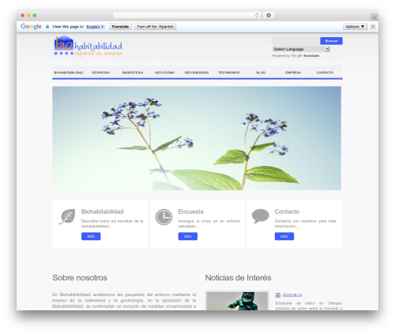The image size is (395, 334).
Task: Click the blue flowers banner image
Action: (197, 138)
